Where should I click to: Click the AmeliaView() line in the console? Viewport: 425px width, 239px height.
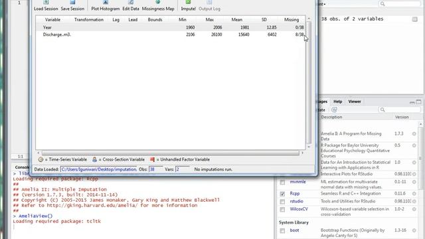[x=35, y=216]
